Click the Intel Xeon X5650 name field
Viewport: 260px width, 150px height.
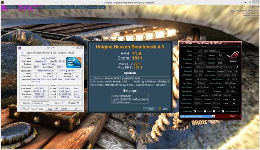[48, 58]
